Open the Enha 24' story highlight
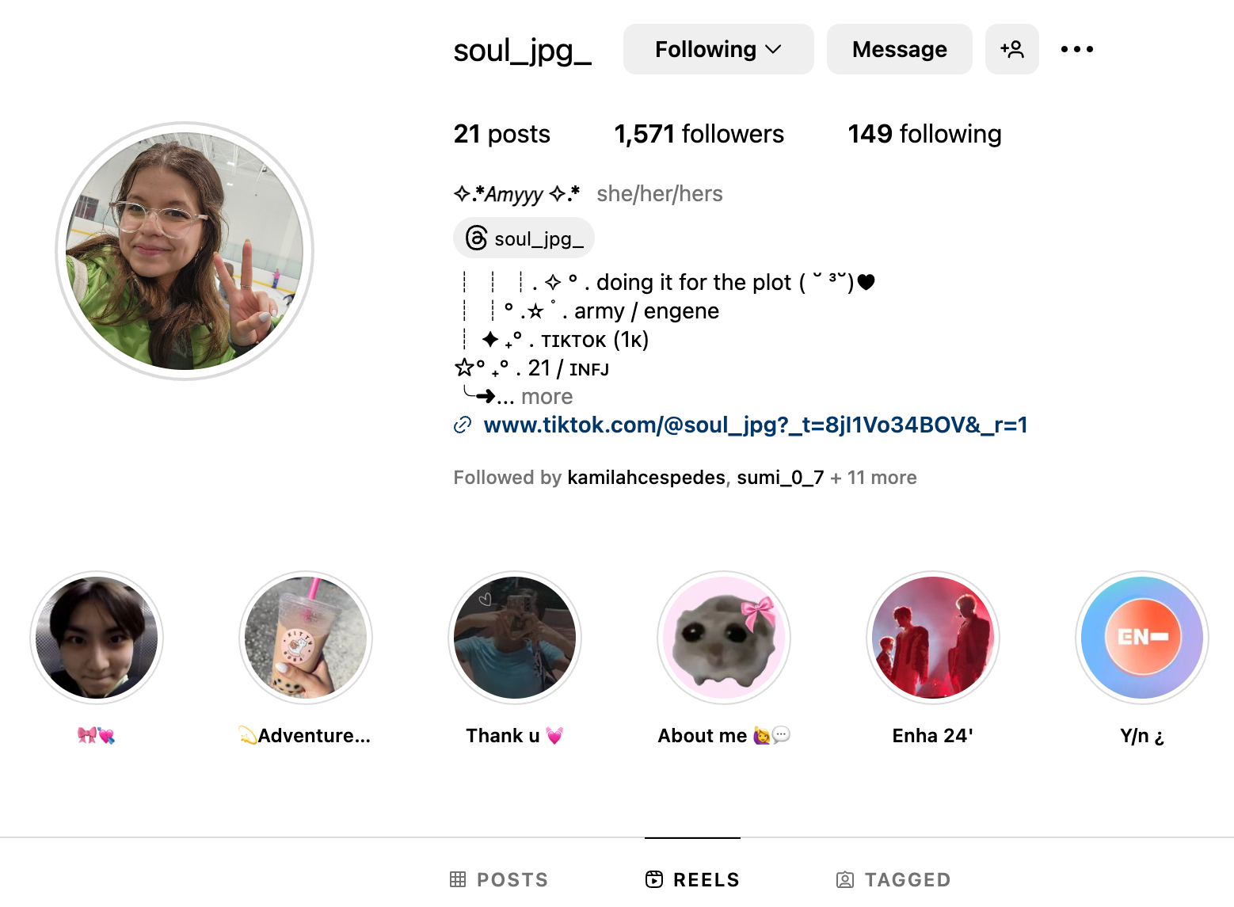Image resolution: width=1234 pixels, height=907 pixels. point(933,638)
